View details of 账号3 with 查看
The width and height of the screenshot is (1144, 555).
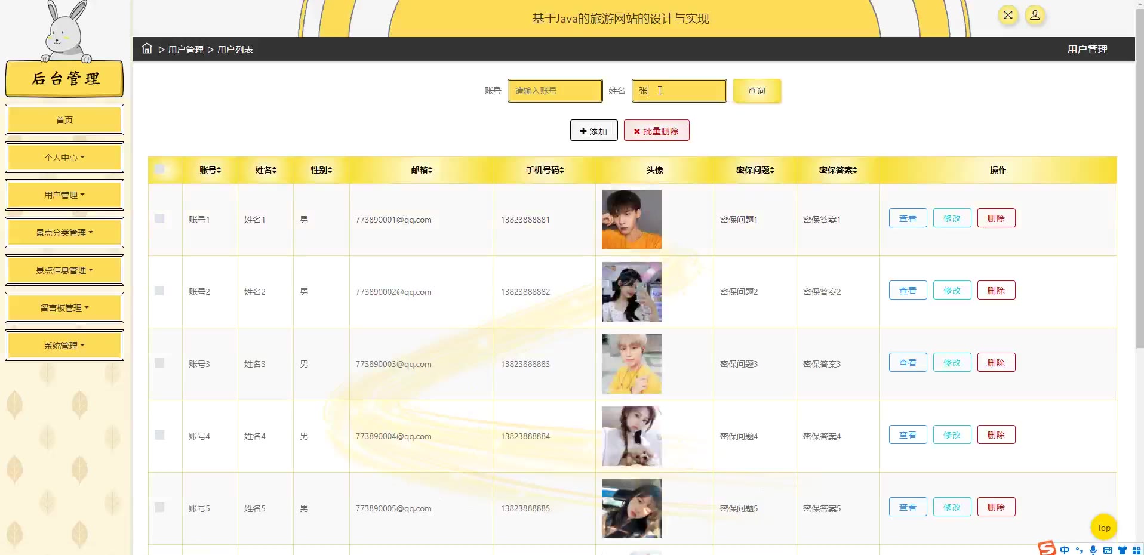908,362
